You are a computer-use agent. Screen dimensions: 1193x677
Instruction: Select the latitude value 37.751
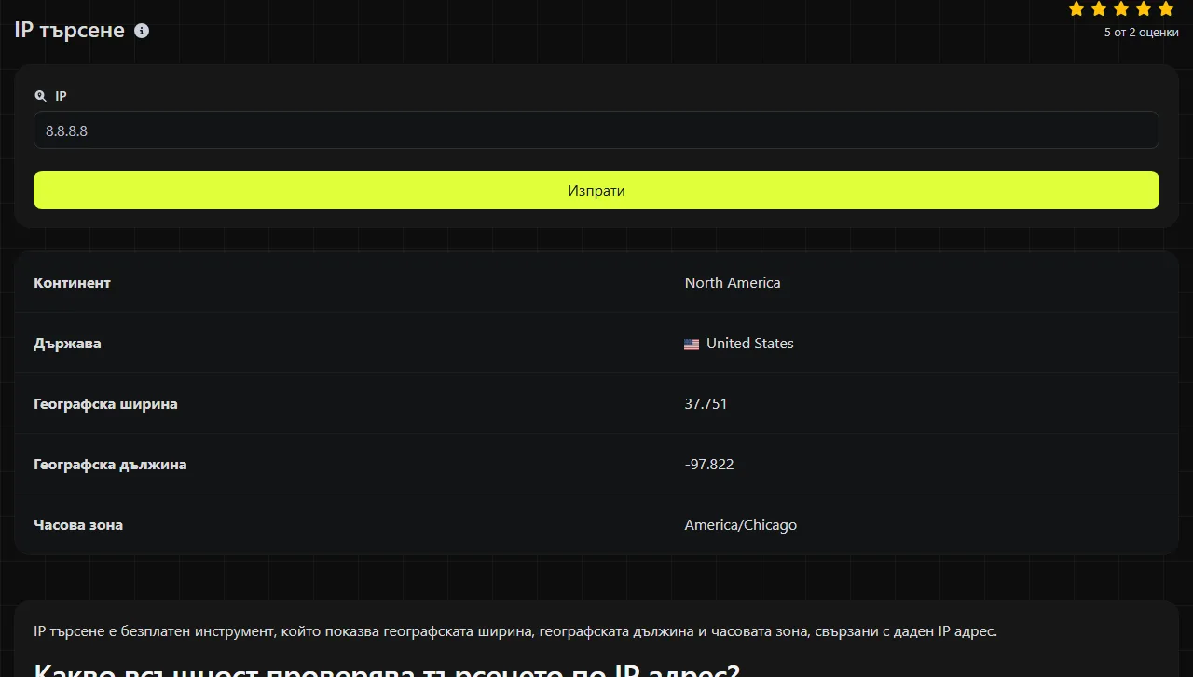pyautogui.click(x=706, y=404)
